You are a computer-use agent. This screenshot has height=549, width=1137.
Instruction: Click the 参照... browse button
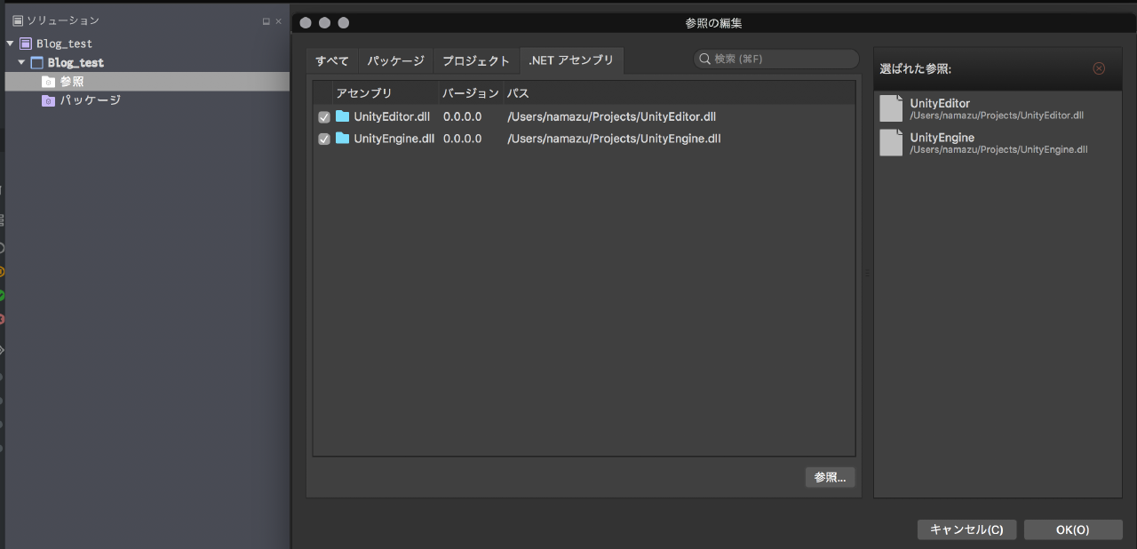(x=831, y=477)
